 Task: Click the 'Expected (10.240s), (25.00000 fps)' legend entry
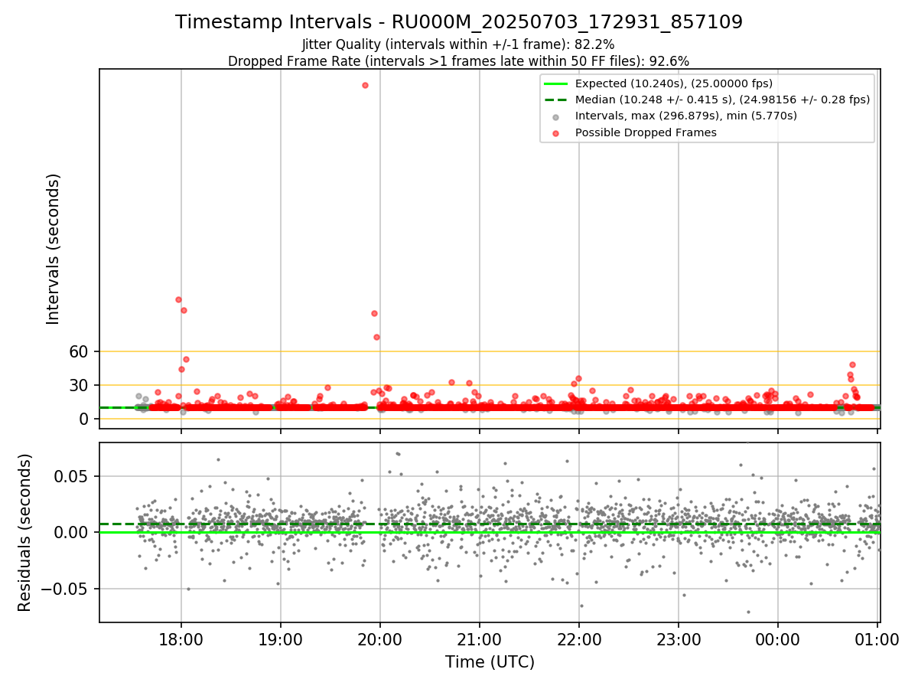(673, 83)
